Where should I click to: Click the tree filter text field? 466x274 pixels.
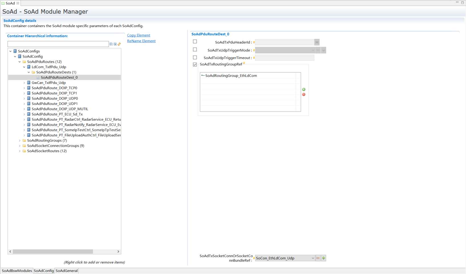pos(58,44)
